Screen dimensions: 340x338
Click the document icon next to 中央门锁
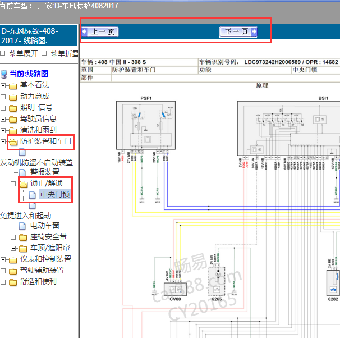(33, 195)
